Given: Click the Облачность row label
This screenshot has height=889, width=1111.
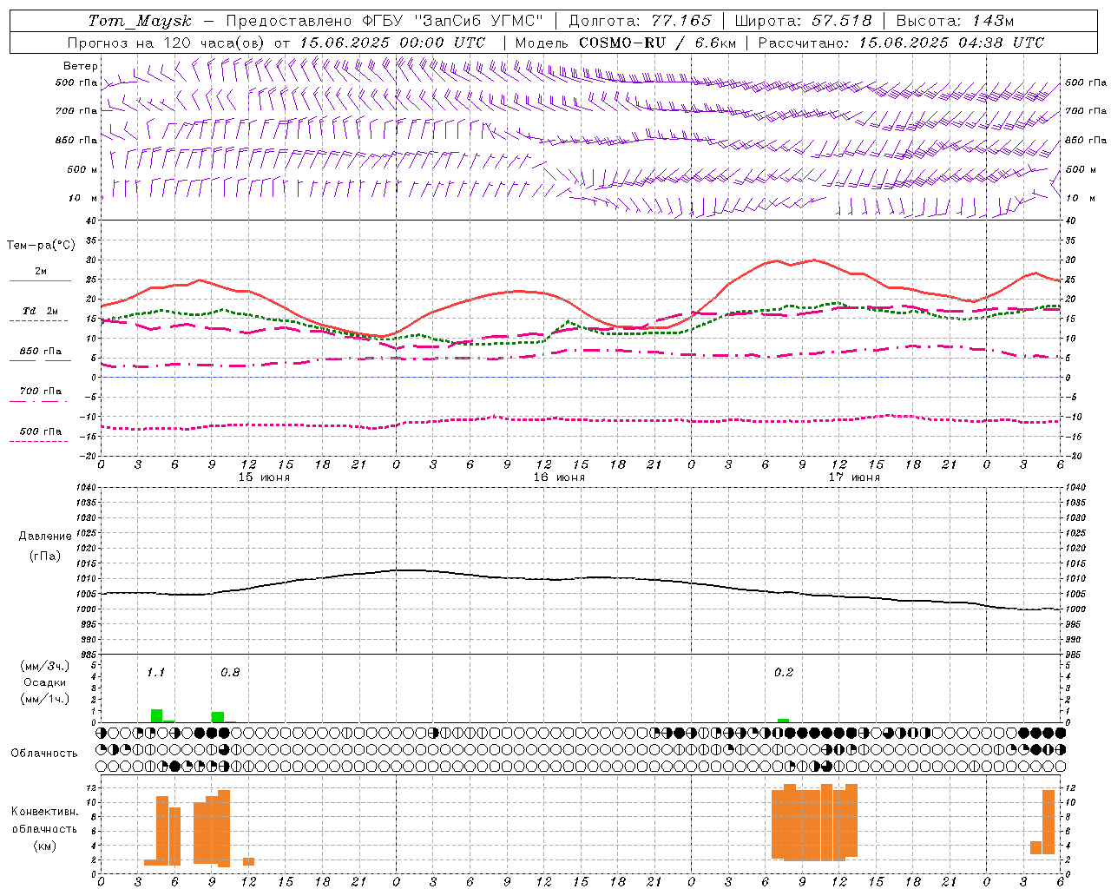Looking at the screenshot, I should [x=44, y=753].
